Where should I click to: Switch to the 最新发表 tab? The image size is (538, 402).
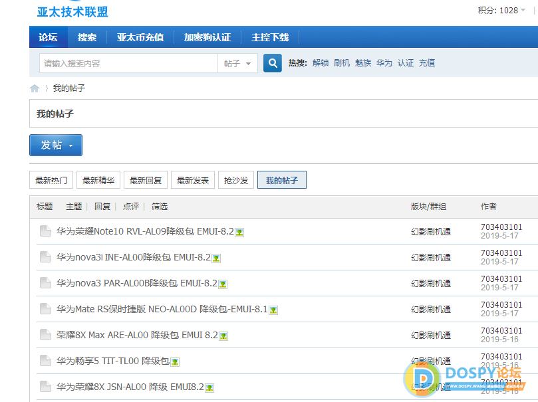193,180
